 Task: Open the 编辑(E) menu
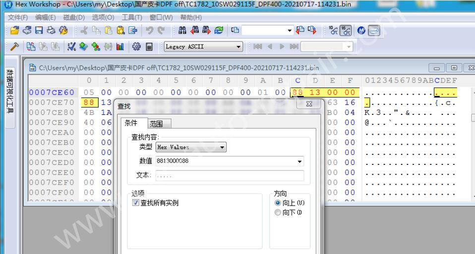point(47,17)
